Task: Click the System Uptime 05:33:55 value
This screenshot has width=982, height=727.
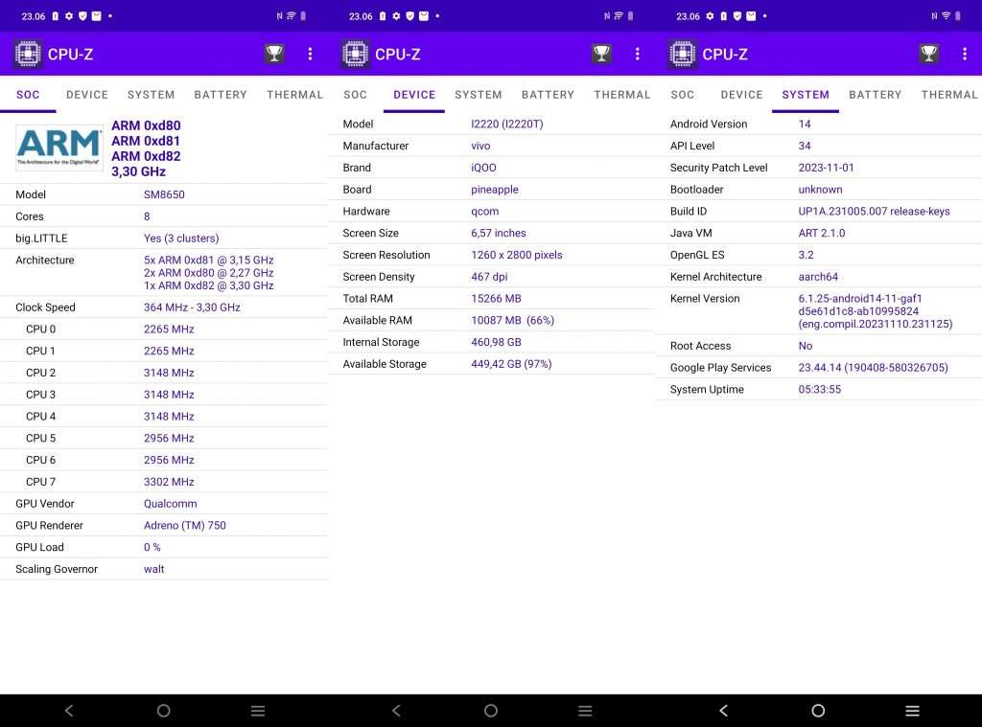Action: pyautogui.click(x=819, y=389)
